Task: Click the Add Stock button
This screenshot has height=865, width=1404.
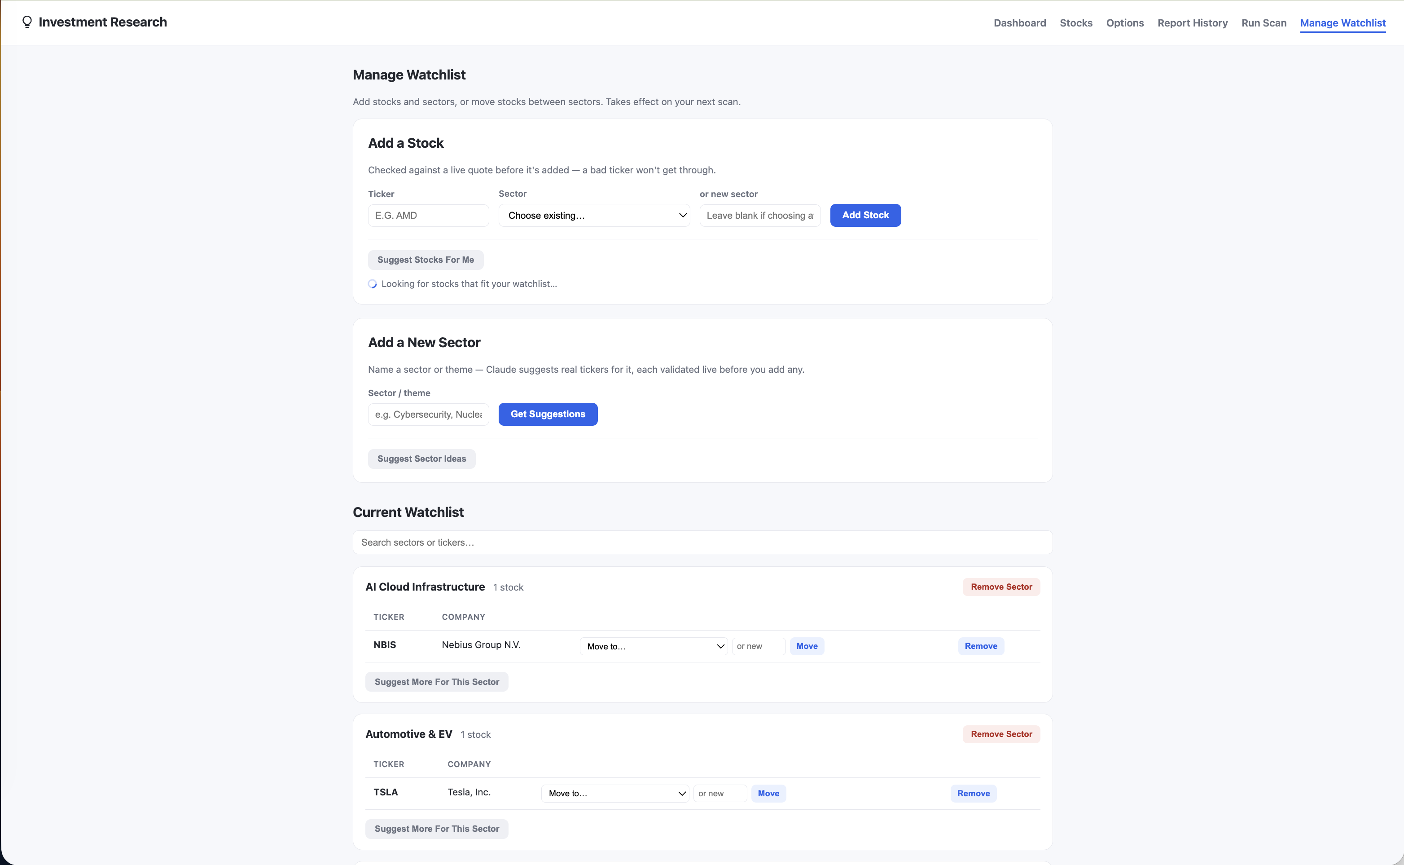Action: click(865, 215)
